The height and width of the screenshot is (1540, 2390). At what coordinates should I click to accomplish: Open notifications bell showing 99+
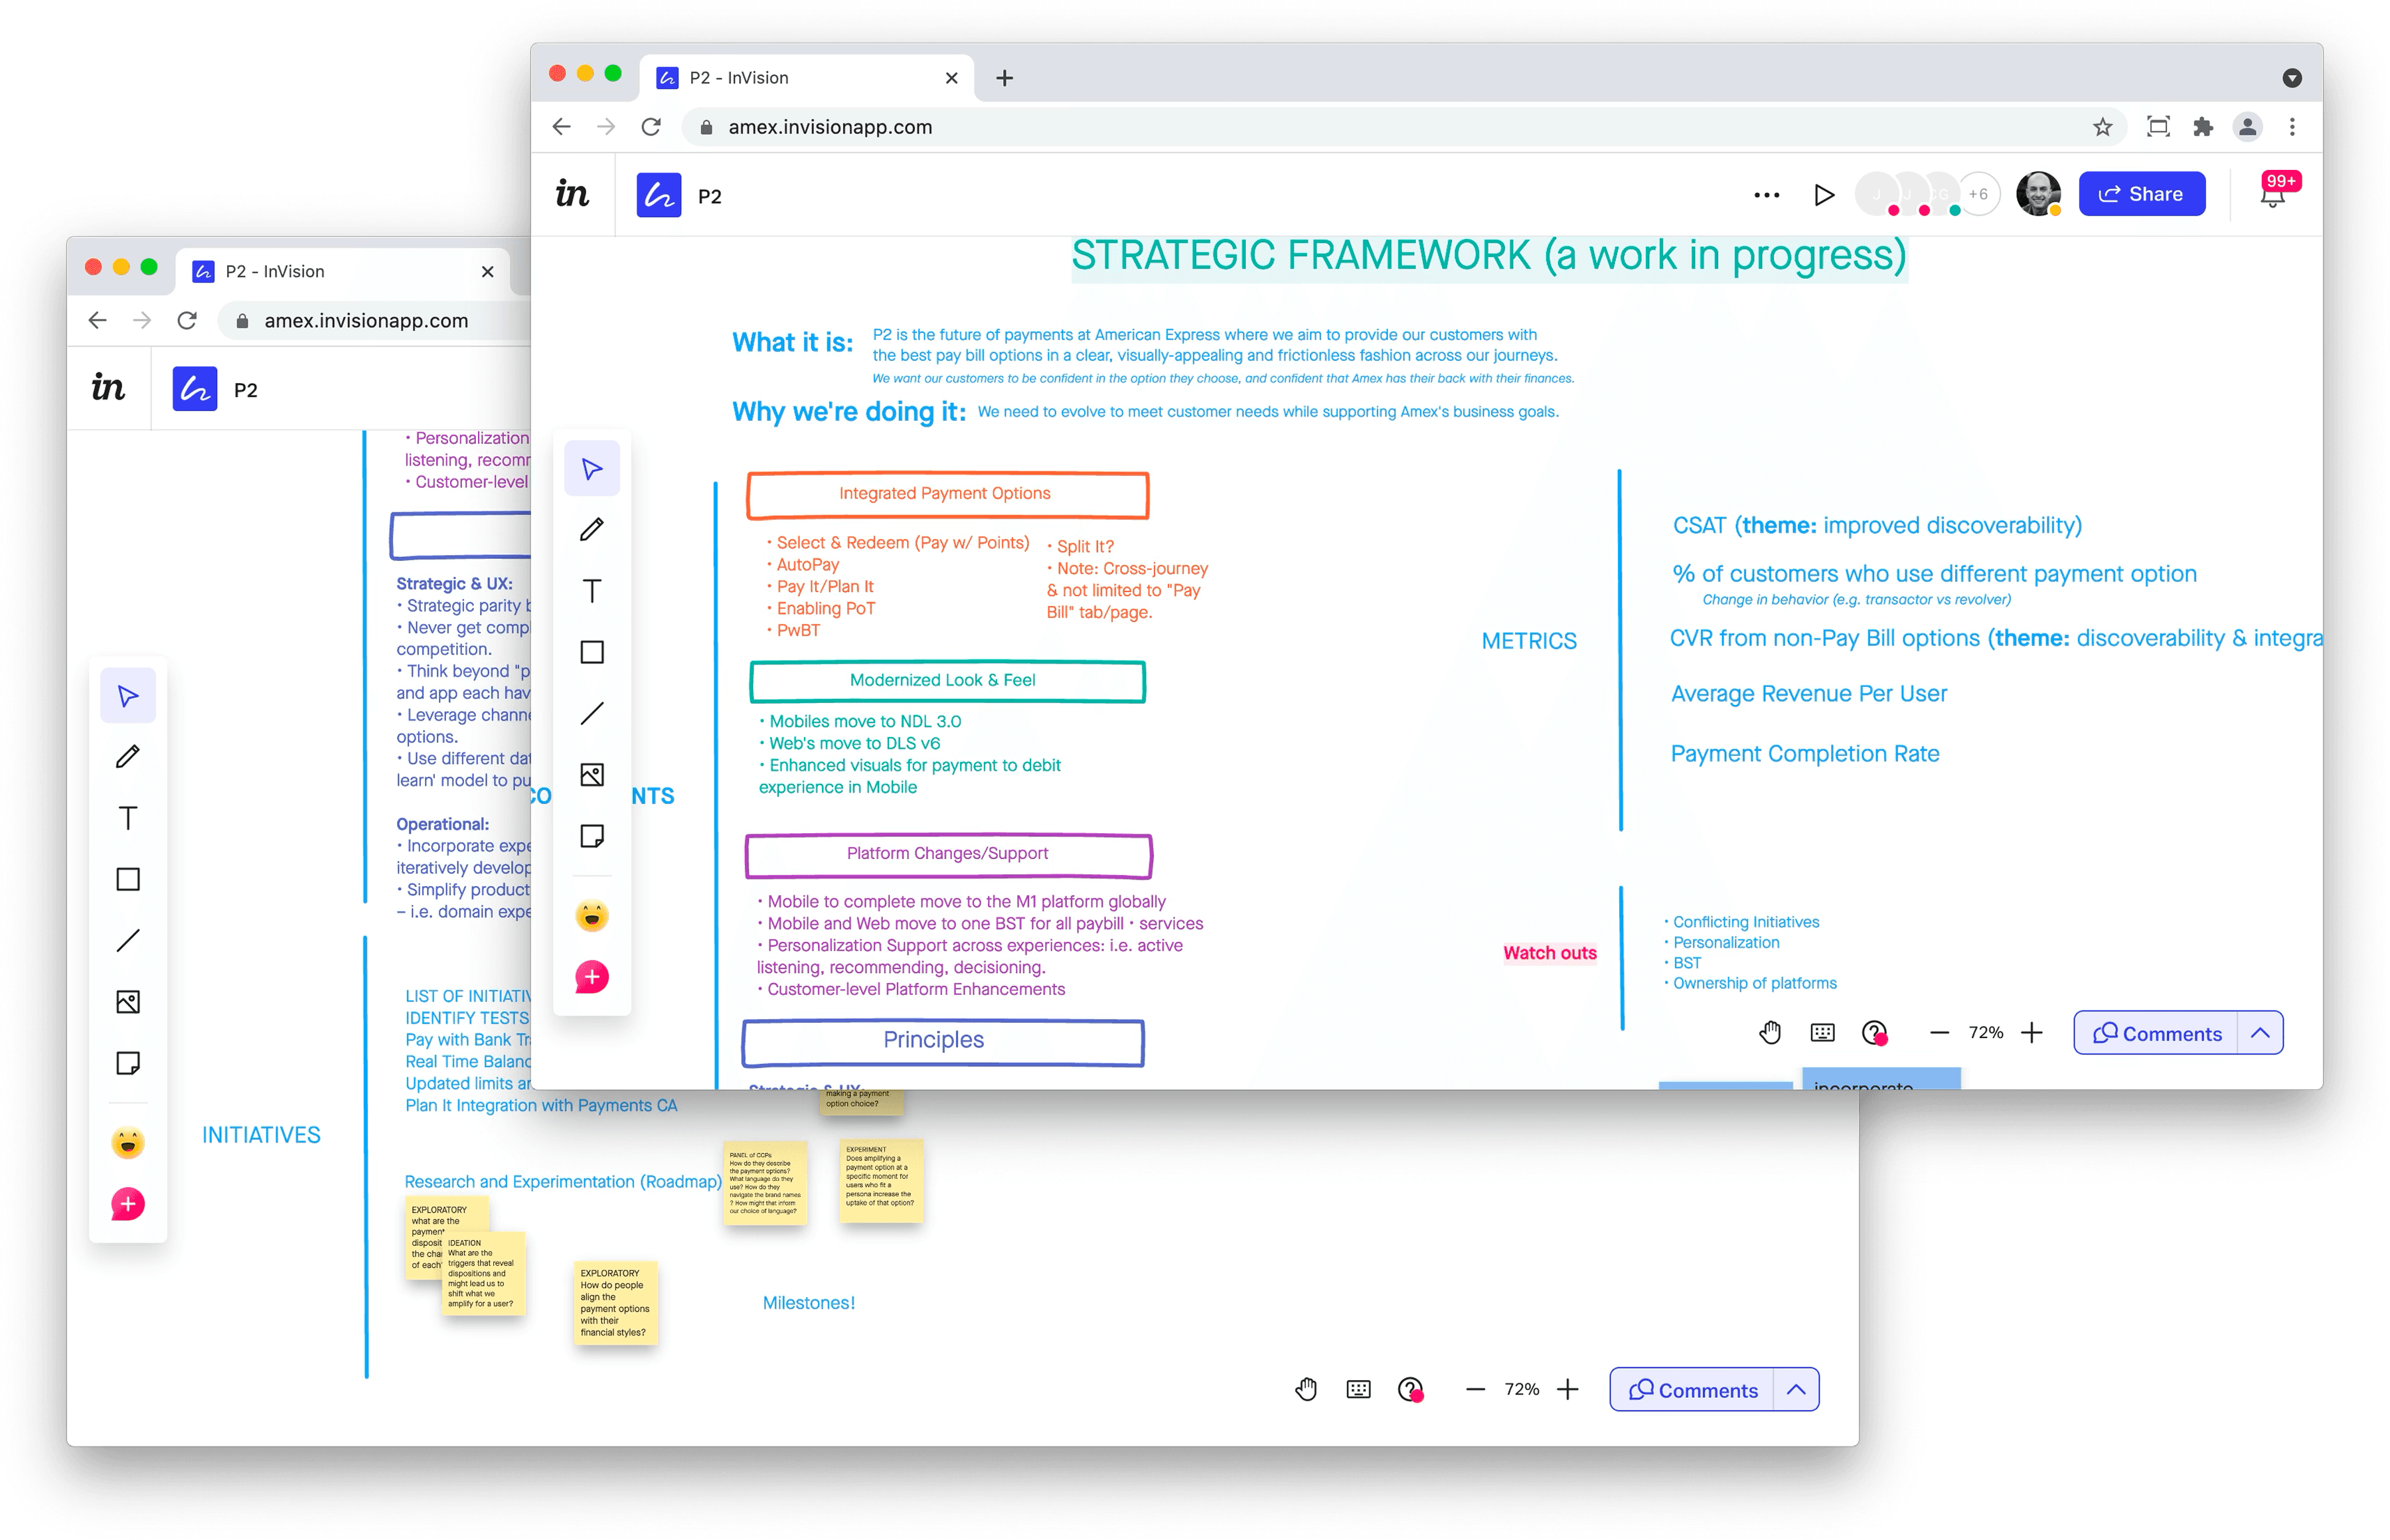(x=2272, y=195)
